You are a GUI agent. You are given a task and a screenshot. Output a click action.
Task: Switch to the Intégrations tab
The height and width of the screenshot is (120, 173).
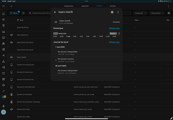(69, 6)
